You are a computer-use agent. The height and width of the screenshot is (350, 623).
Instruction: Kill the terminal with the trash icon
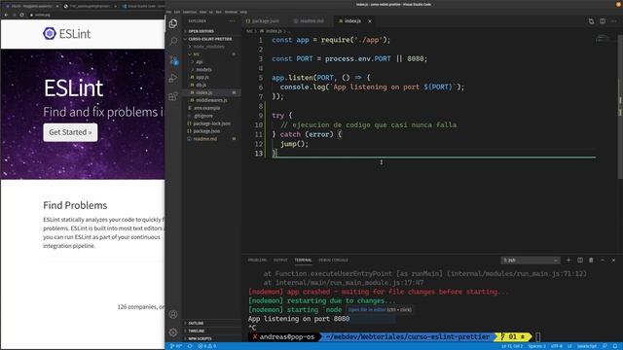[591, 260]
